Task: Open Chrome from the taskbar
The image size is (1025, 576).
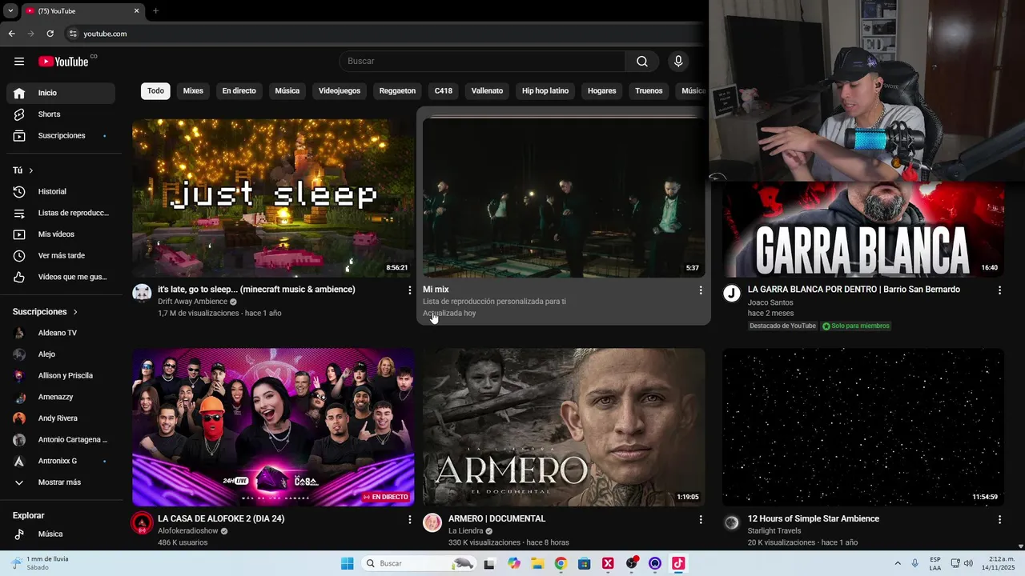Action: [561, 564]
